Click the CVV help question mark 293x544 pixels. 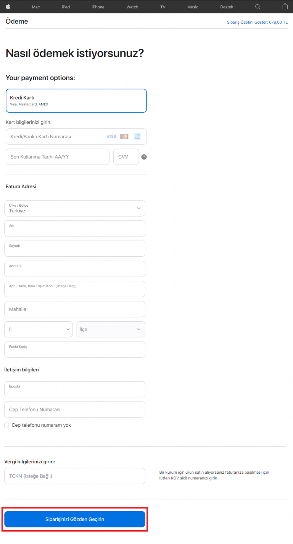click(x=144, y=157)
